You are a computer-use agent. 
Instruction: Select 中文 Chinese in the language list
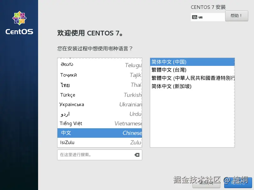(x=95, y=133)
